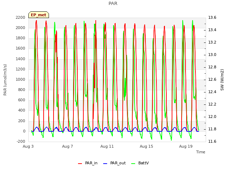This screenshot has width=227, height=170.
Task: Click the Aug 11 tick label
Action: coord(107,146)
